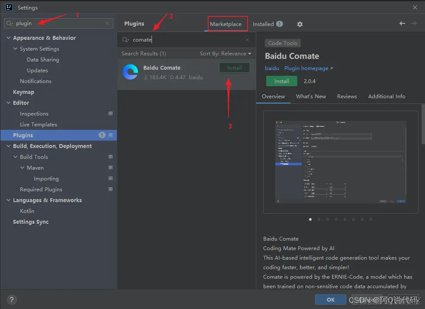This screenshot has height=309, width=425.
Task: Focus the Marketplace search field containing comate
Action: tap(187, 40)
